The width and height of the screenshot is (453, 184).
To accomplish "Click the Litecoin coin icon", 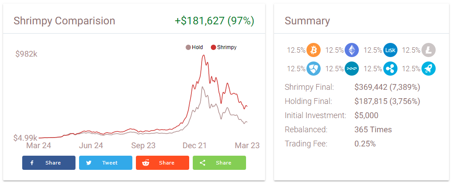I will coord(429,50).
